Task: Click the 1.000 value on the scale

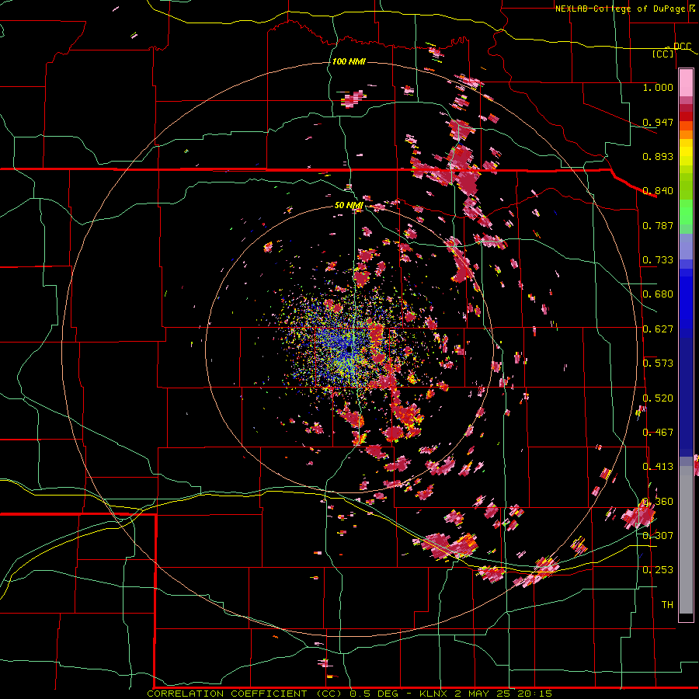Action: click(658, 87)
